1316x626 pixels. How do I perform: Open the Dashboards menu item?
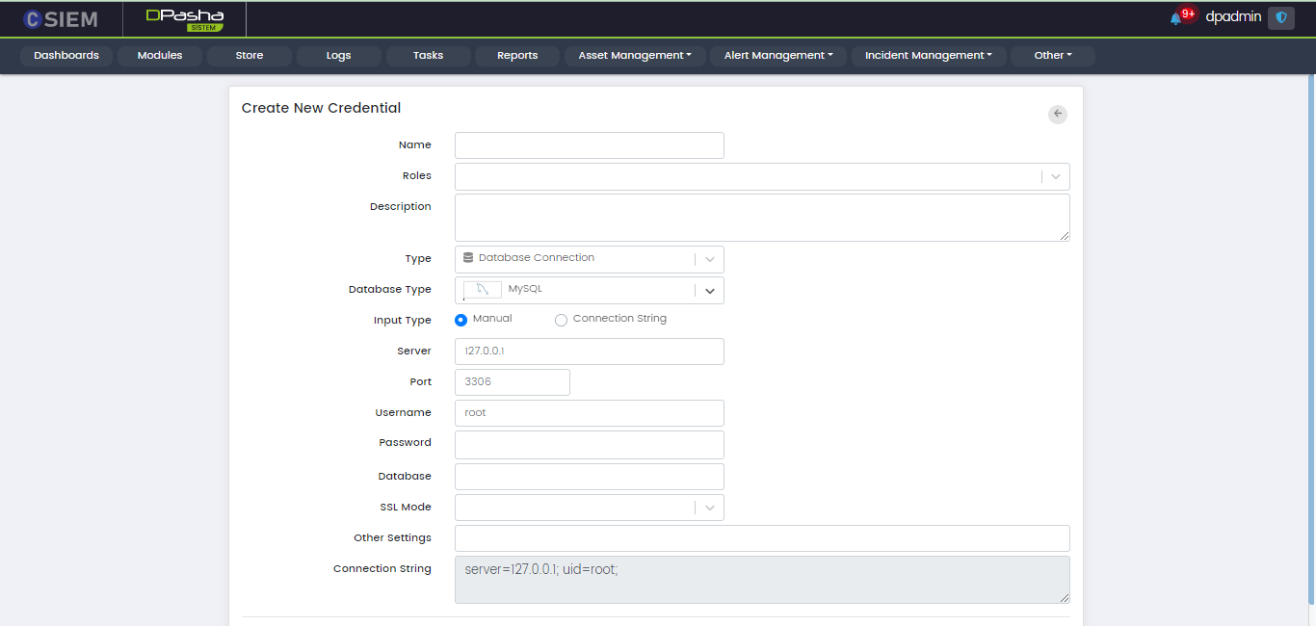(x=66, y=56)
